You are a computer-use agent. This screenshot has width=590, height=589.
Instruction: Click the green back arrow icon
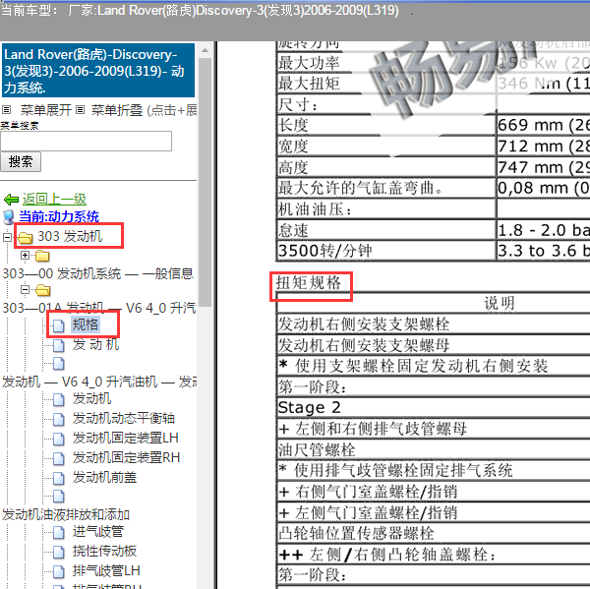(11, 199)
